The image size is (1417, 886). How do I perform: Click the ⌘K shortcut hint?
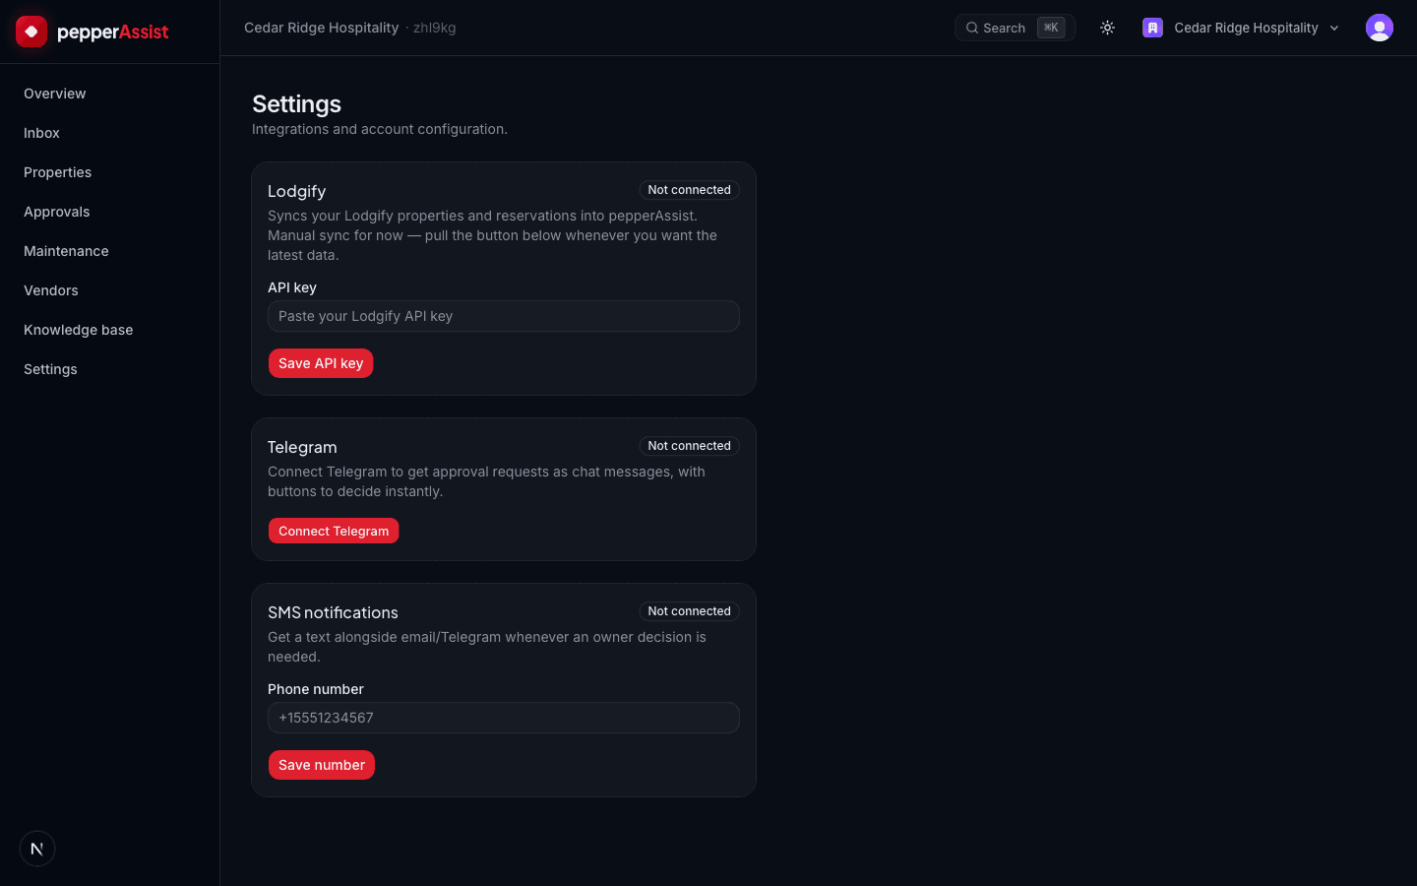tap(1051, 28)
